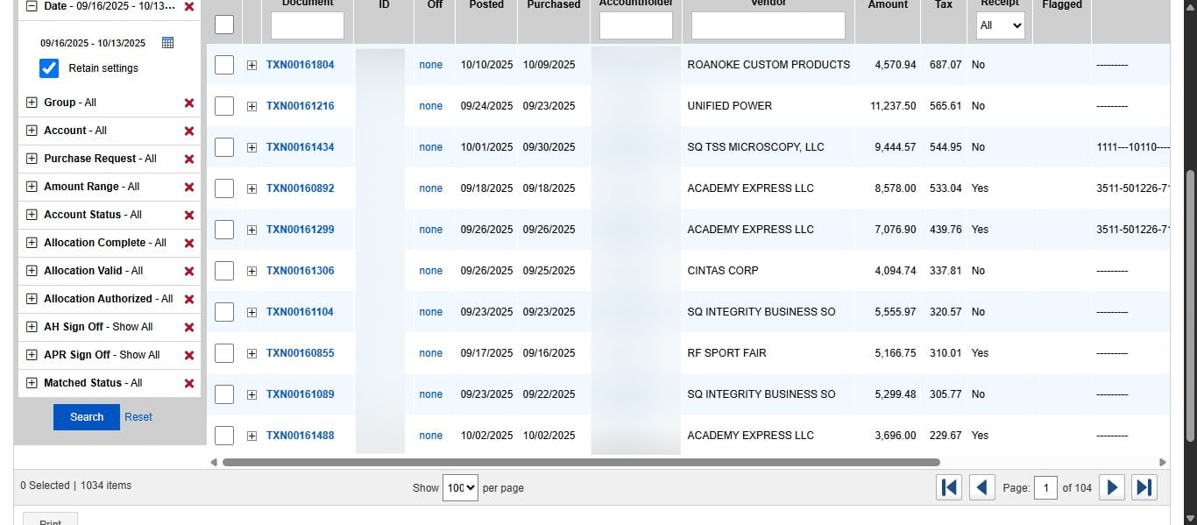Open transaction TXN00161434
The image size is (1197, 525).
[302, 146]
